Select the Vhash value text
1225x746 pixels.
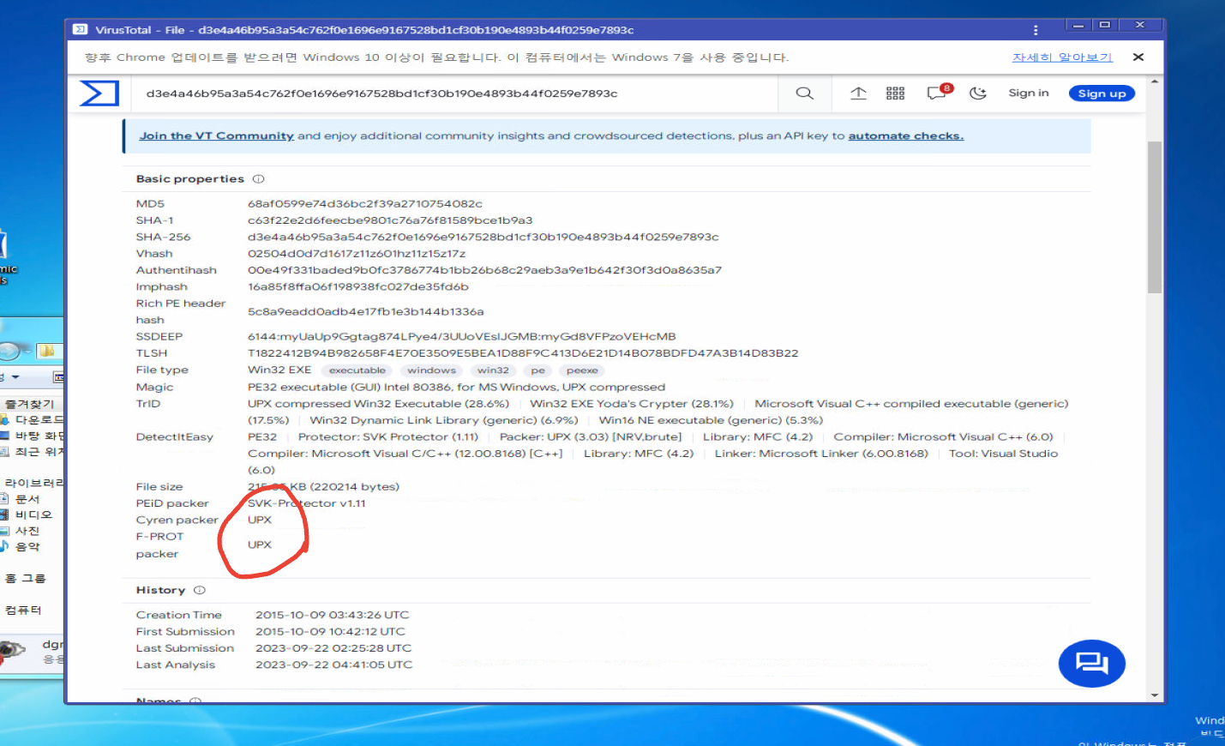tap(357, 254)
